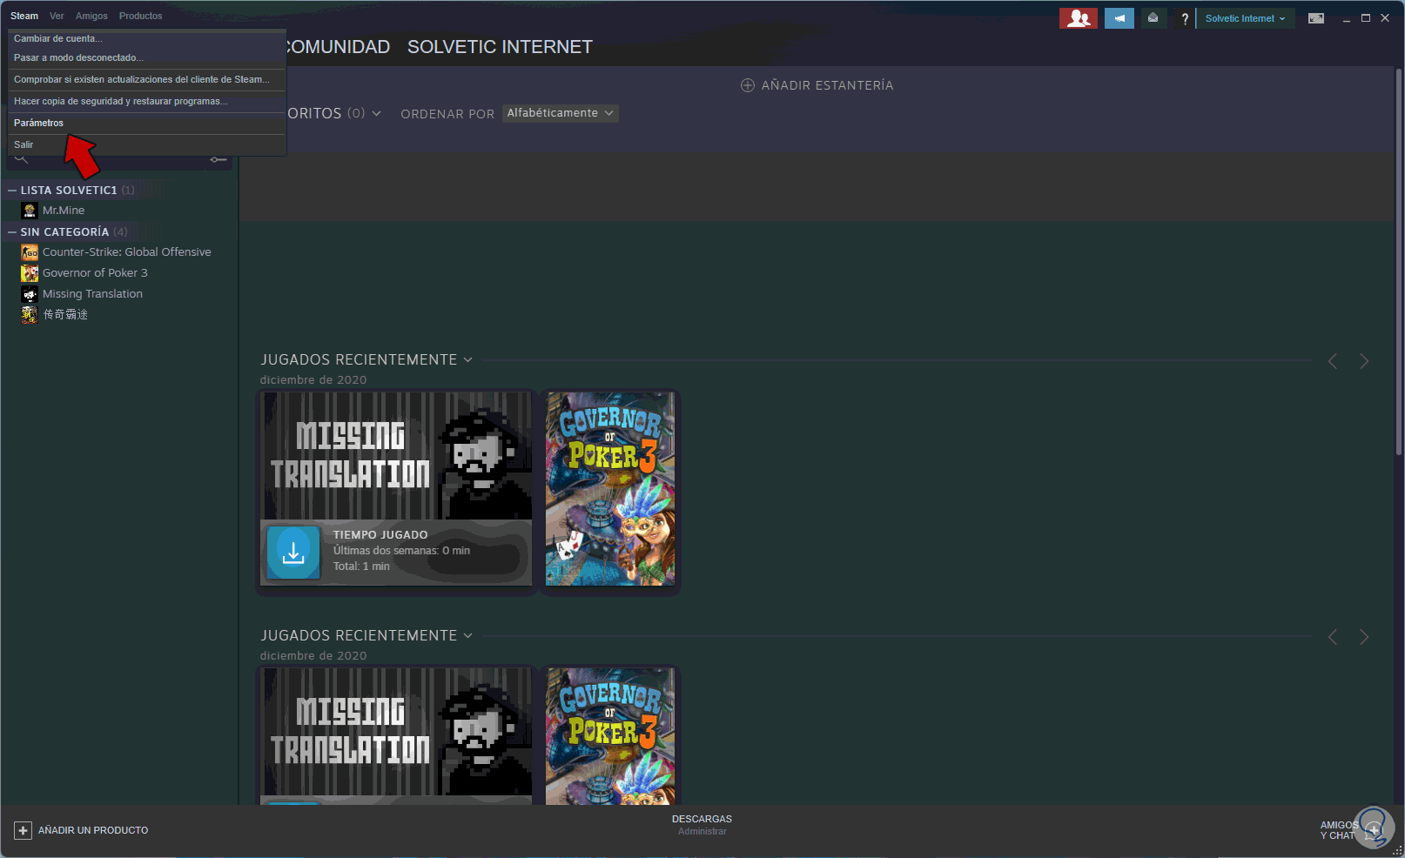This screenshot has height=858, width=1405.
Task: Collapse the Sin Categoría category
Action: coord(12,232)
